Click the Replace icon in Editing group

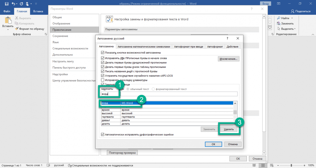point(279,24)
